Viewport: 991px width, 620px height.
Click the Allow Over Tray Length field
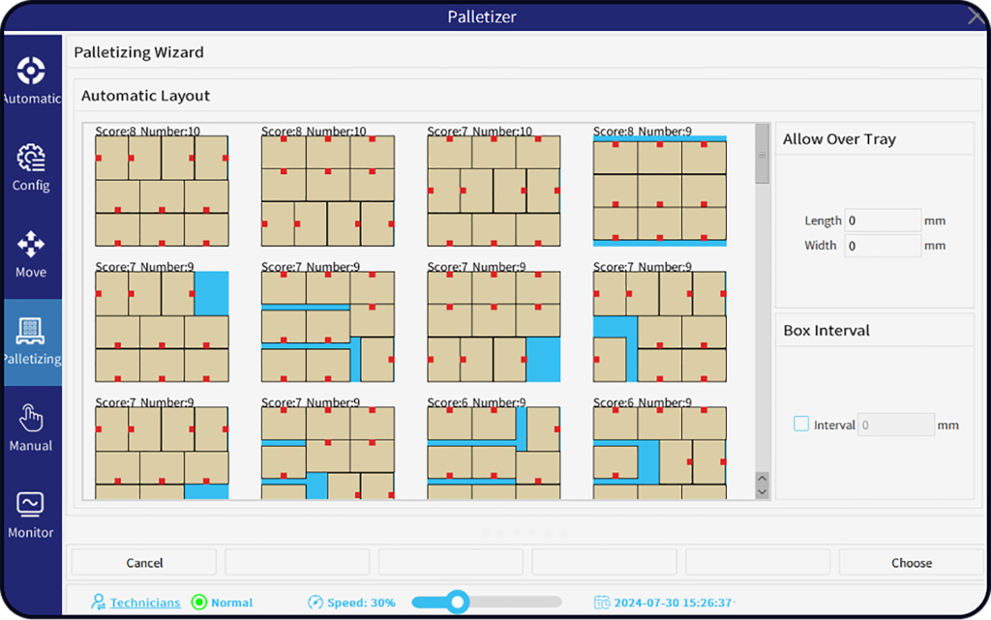(883, 221)
